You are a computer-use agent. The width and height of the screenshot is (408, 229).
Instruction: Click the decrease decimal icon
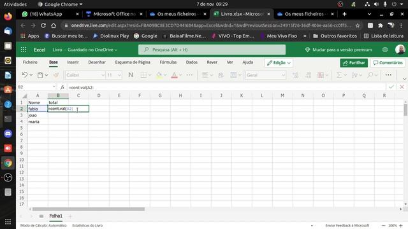(308, 75)
